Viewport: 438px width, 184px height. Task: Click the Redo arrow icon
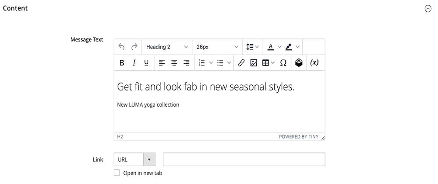134,47
